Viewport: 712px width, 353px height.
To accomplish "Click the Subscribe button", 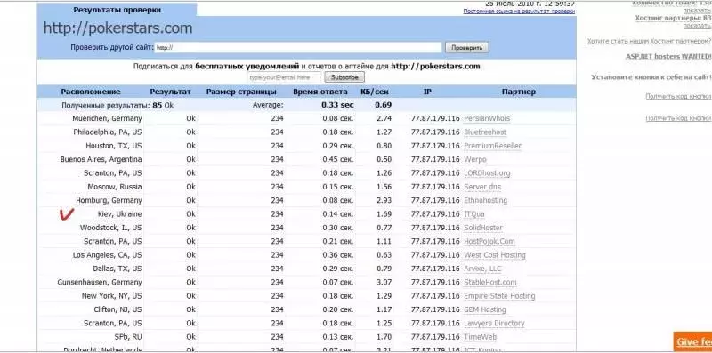I will pos(344,77).
